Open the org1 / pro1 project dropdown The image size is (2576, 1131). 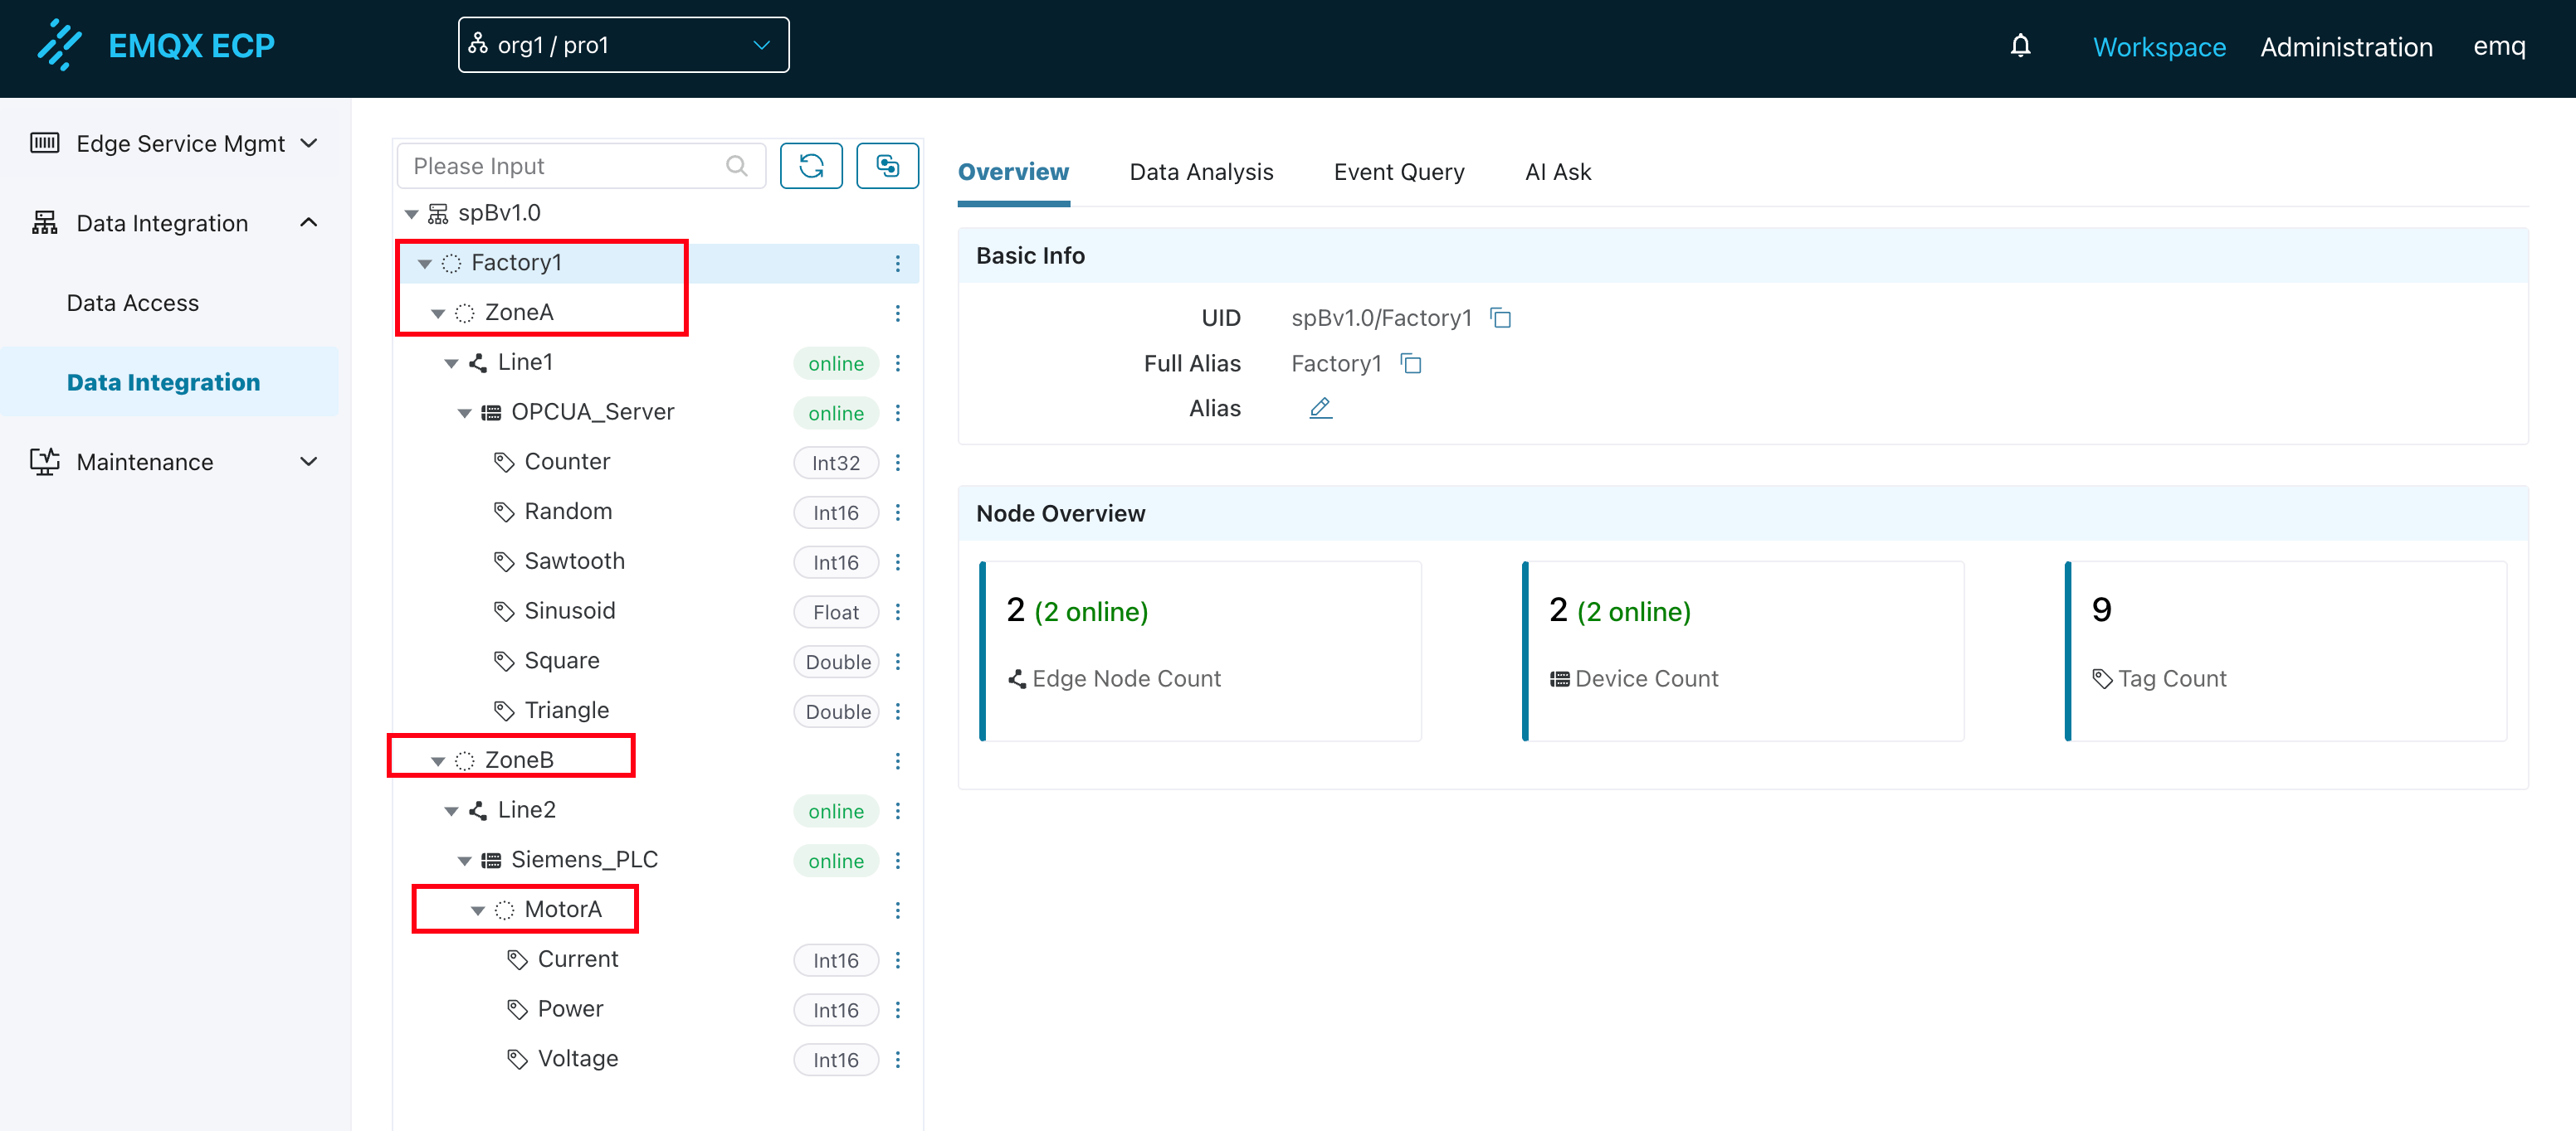[623, 45]
